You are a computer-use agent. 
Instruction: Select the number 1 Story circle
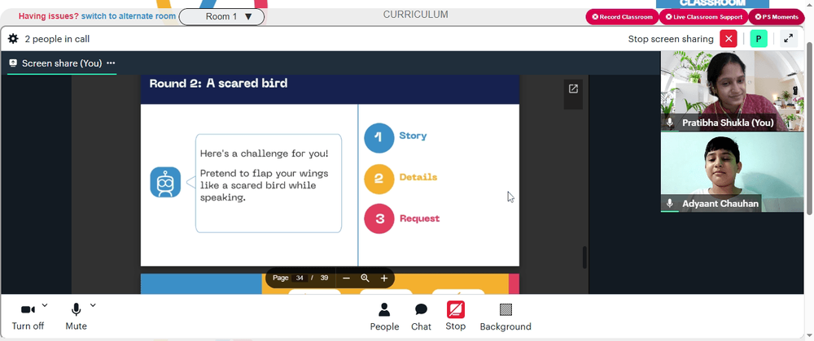(379, 138)
